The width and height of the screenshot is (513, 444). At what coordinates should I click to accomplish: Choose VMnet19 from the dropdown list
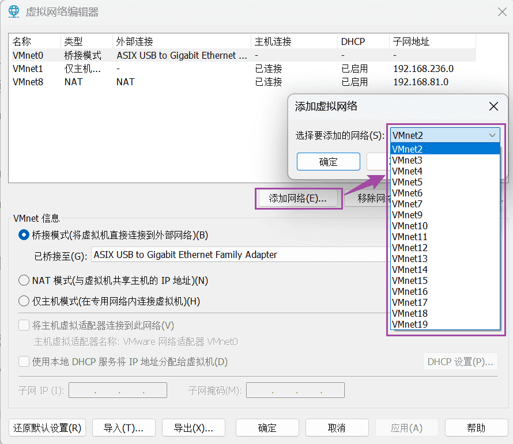click(410, 324)
